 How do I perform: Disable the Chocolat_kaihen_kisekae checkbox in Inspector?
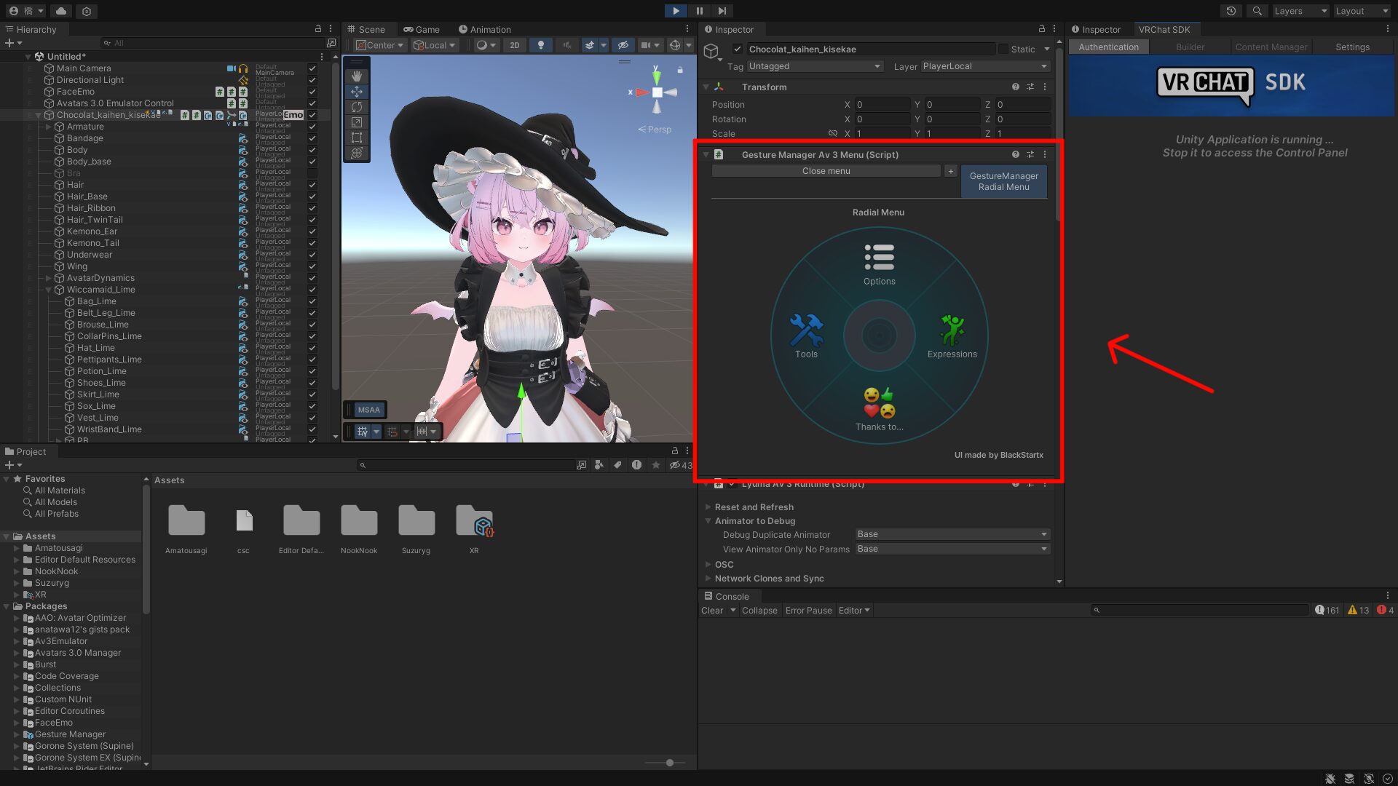[738, 49]
